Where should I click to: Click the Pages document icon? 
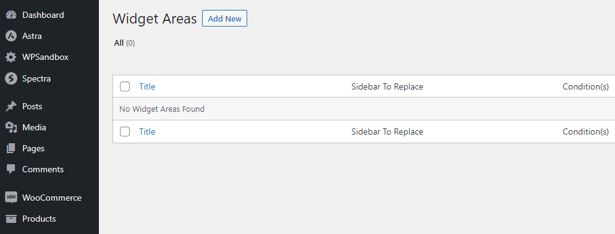[11, 149]
